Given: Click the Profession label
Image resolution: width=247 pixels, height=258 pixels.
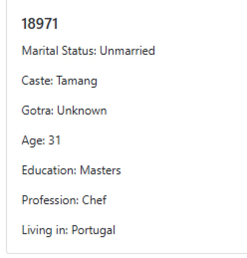Looking at the screenshot, I should pyautogui.click(x=50, y=200).
